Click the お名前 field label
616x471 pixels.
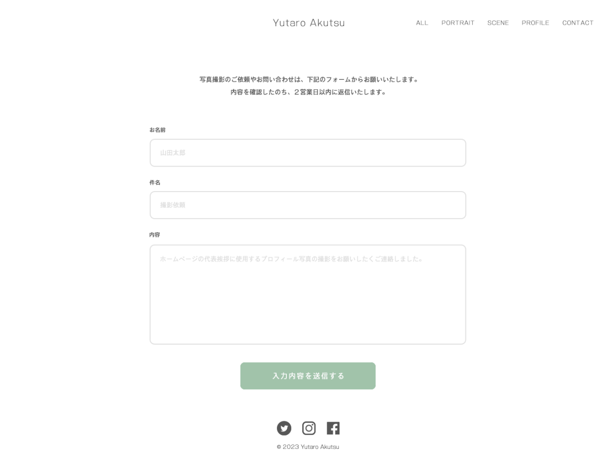(157, 130)
